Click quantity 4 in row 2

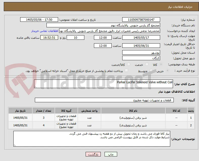pos(43,125)
